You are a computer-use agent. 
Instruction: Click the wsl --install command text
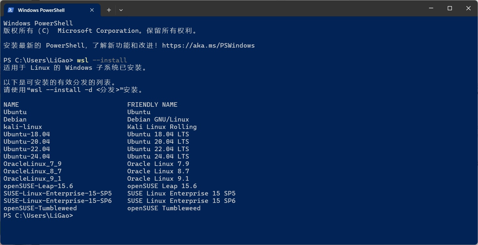pyautogui.click(x=102, y=60)
